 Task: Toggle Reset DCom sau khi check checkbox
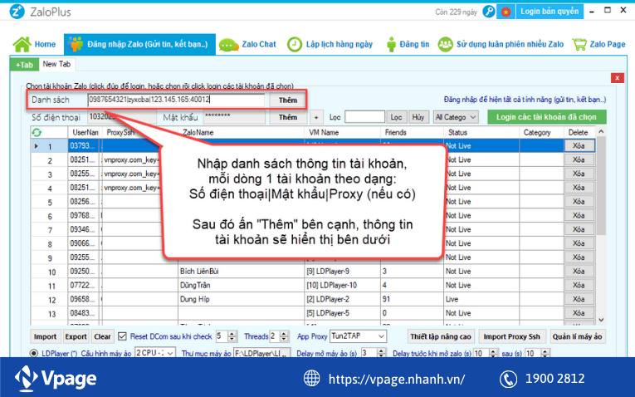point(122,336)
